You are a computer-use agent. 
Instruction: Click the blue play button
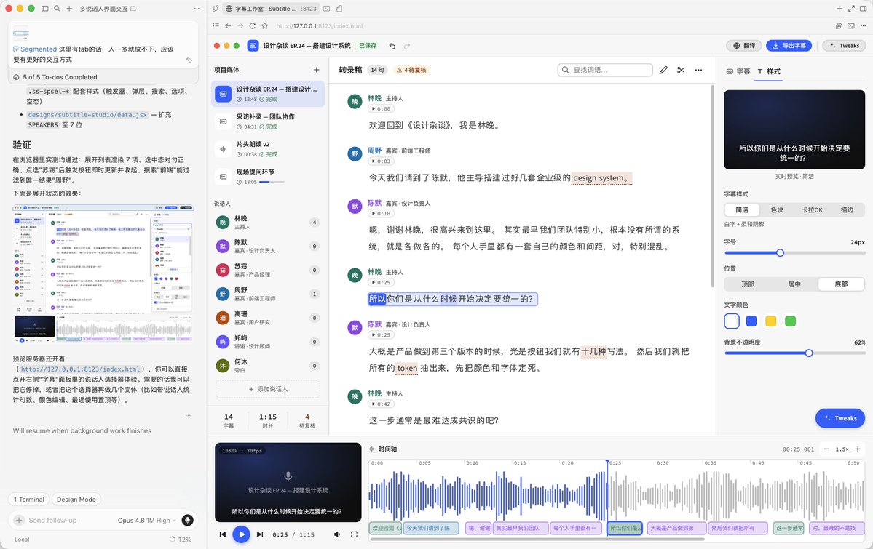(x=241, y=534)
